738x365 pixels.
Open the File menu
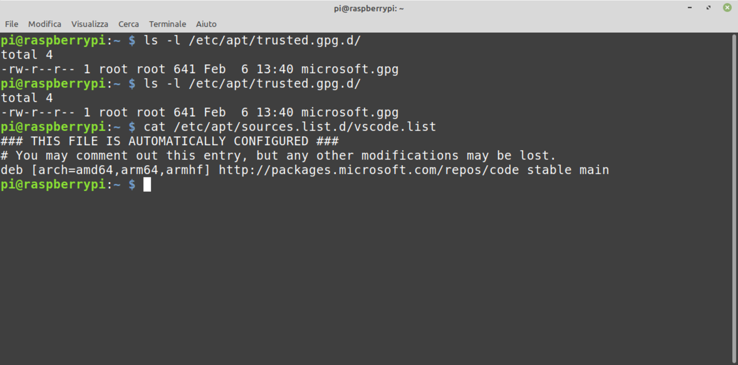click(x=11, y=24)
